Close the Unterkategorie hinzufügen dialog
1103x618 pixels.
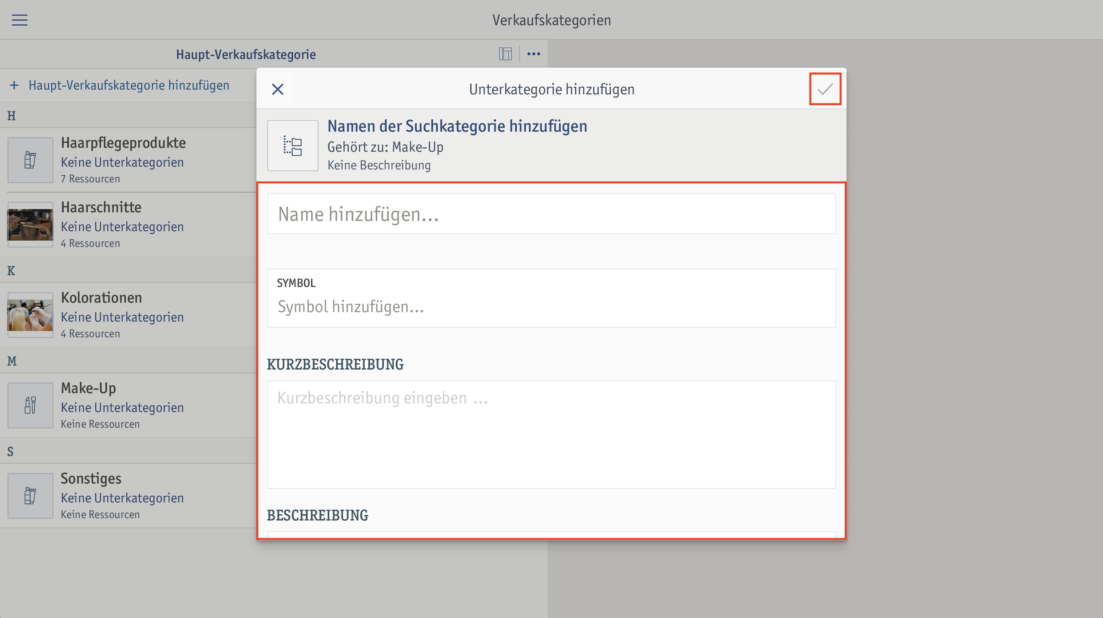[x=278, y=90]
